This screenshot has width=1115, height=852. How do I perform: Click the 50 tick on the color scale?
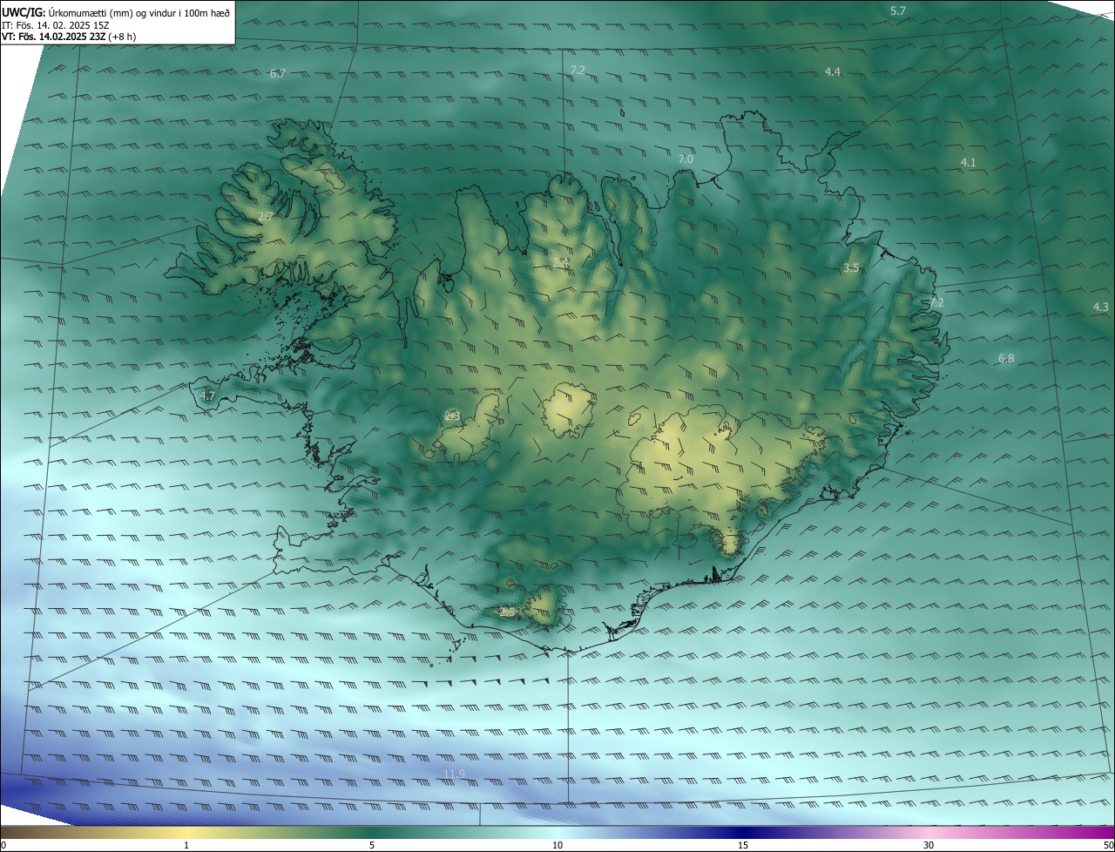(1108, 845)
